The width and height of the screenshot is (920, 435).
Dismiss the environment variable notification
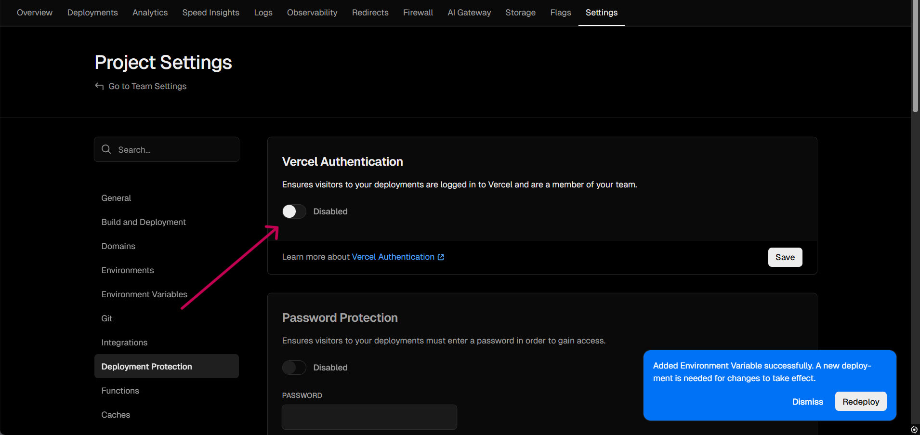(x=807, y=402)
